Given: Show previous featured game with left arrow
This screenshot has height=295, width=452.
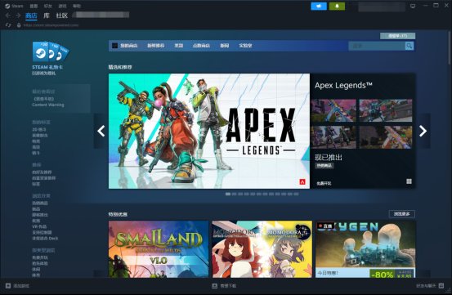Looking at the screenshot, I should point(101,131).
